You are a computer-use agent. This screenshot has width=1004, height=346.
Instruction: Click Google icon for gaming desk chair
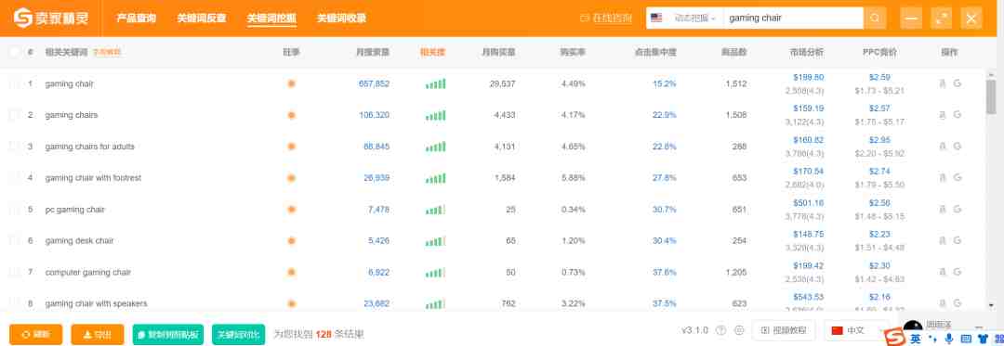958,240
